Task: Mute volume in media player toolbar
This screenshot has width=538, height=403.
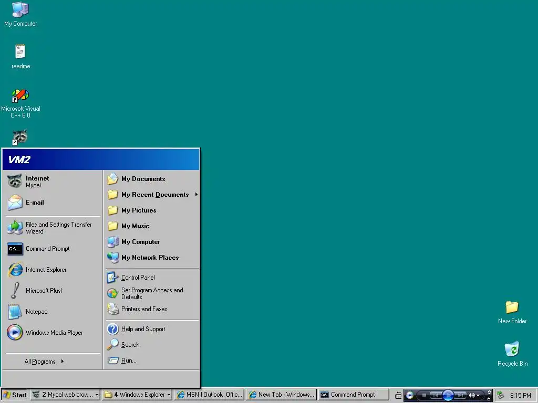Action: pyautogui.click(x=472, y=396)
